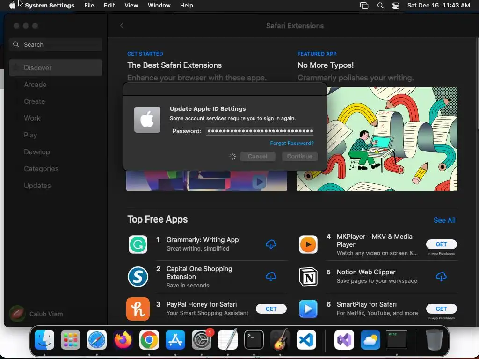The width and height of the screenshot is (479, 359).
Task: Open Control Center in menu bar
Action: (396, 6)
